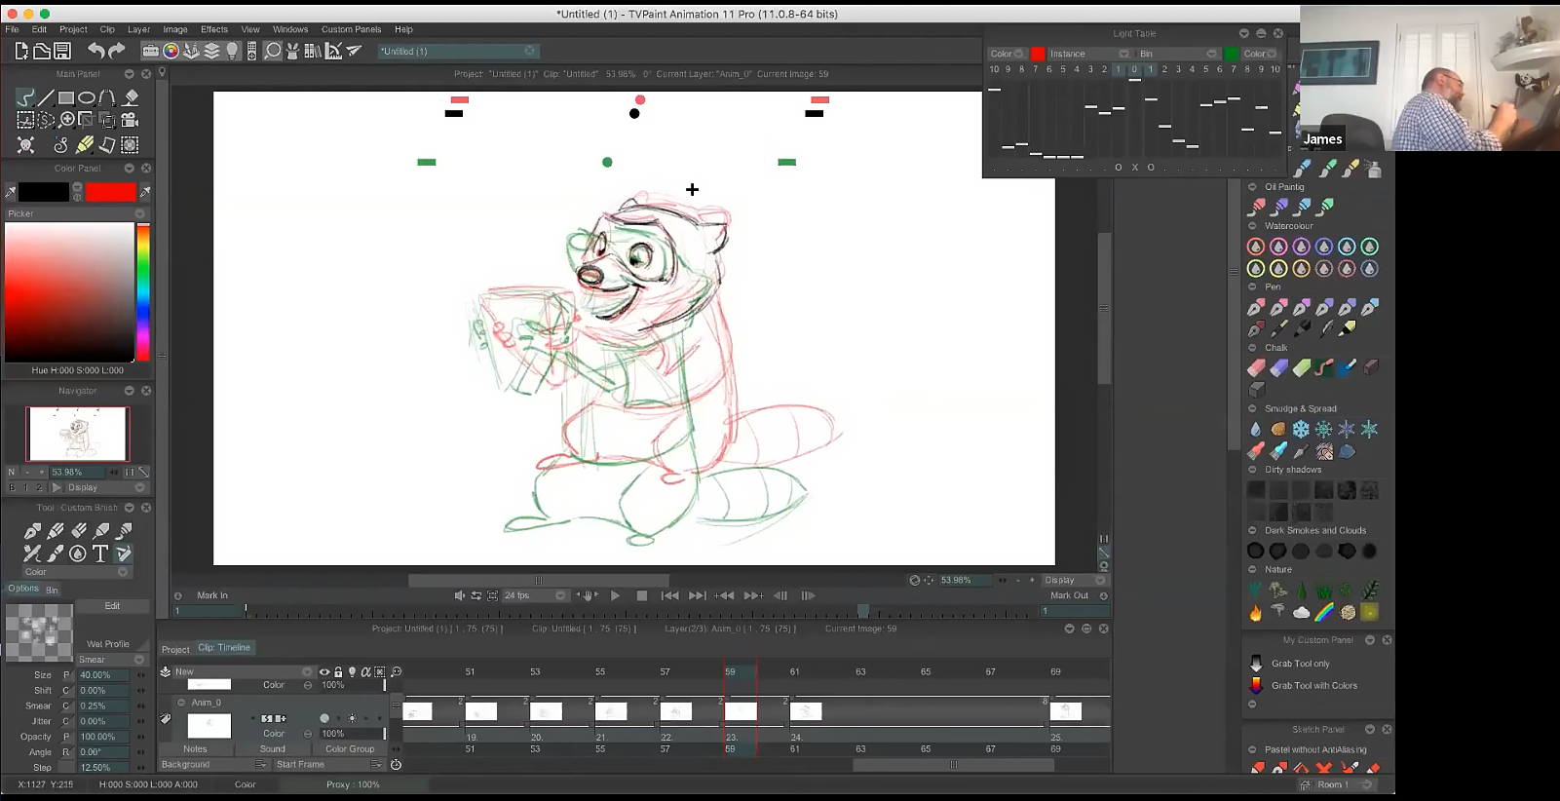Click the Size value field 40.00%
The width and height of the screenshot is (1560, 801).
[x=103, y=675]
